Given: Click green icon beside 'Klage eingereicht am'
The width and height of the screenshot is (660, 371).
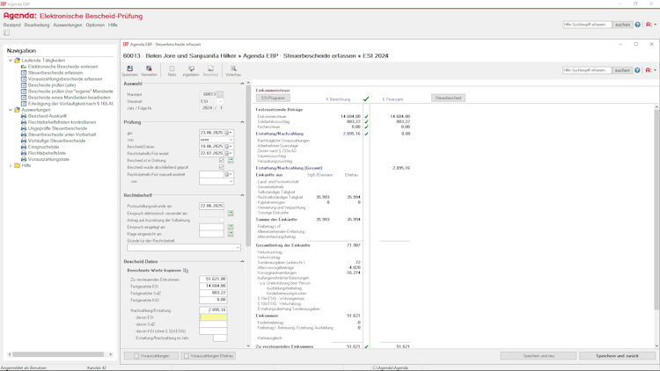Looking at the screenshot, I should pyautogui.click(x=231, y=234).
